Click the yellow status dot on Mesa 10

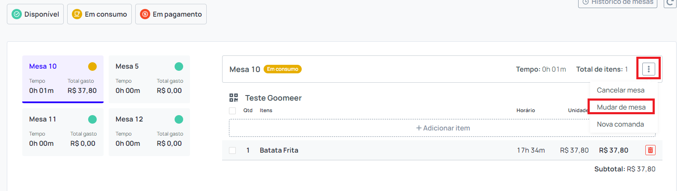click(92, 67)
